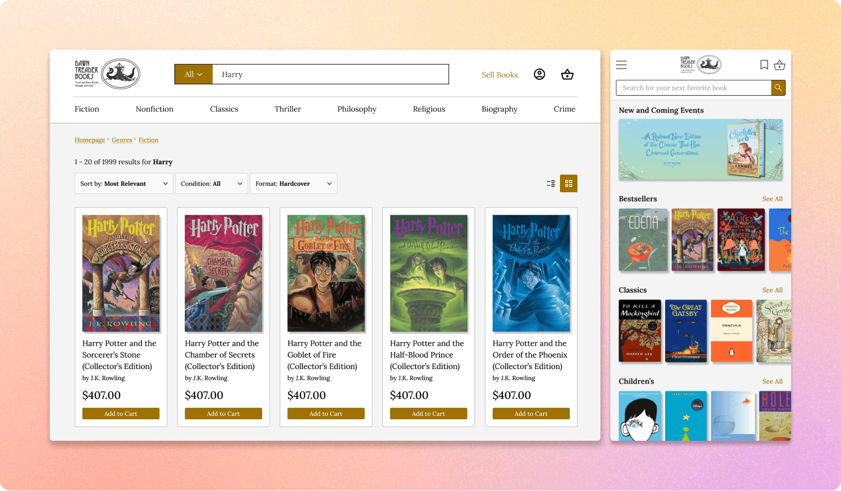This screenshot has width=841, height=491.
Task: Click the Sell Books link
Action: pyautogui.click(x=500, y=75)
